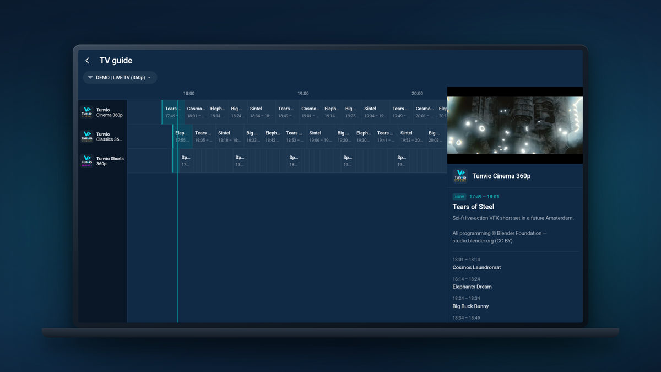
Task: Click the Tunvio Classics channel name
Action: coord(110,137)
